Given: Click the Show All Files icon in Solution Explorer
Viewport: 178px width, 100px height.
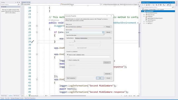Looking at the screenshot, I should 161,5.
